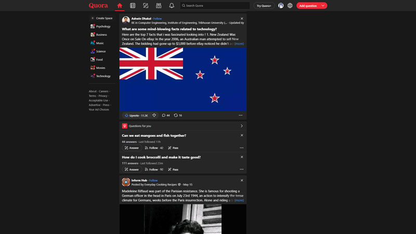Open the Music space
Screen dimensions: 416x234
97,43
